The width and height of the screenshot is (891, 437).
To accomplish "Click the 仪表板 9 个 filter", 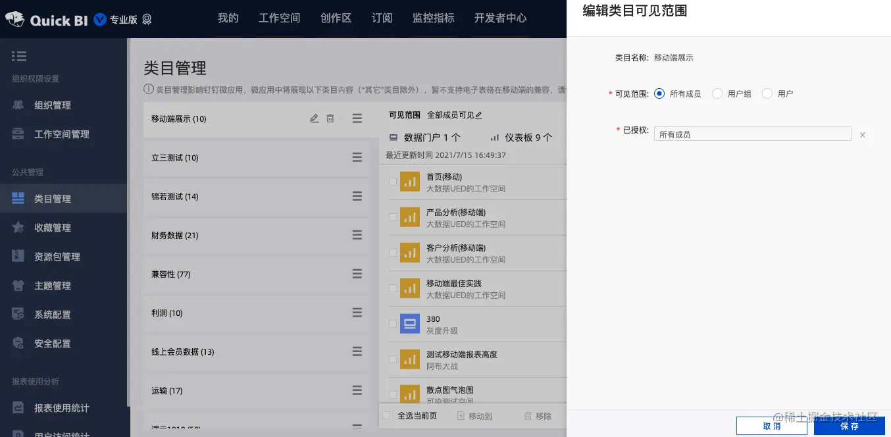I will 521,138.
